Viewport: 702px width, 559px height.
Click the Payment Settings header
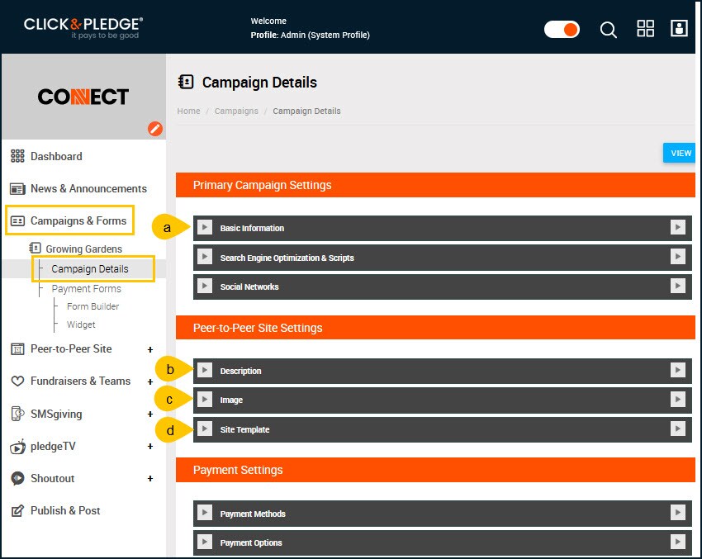click(435, 470)
